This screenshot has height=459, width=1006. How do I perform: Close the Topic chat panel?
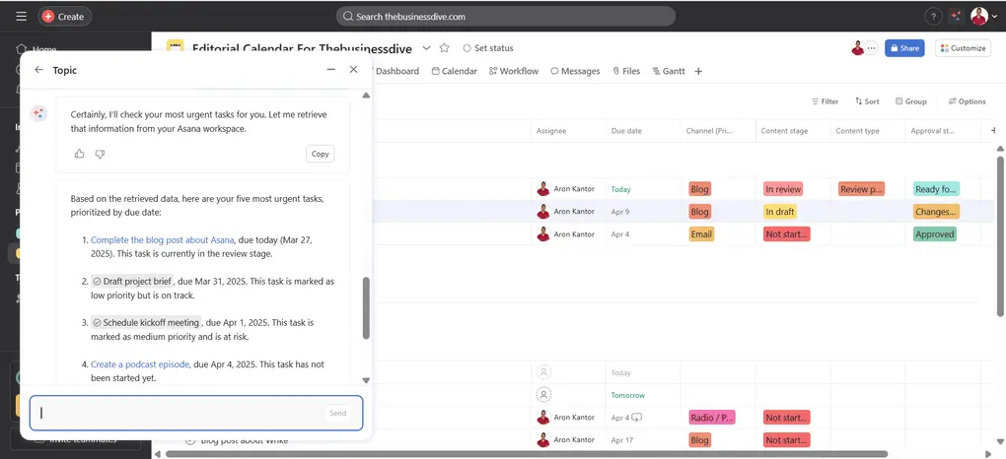pyautogui.click(x=353, y=69)
